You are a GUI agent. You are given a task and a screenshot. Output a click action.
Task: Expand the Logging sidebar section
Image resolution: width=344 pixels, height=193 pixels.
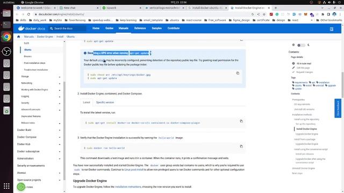coord(60,96)
